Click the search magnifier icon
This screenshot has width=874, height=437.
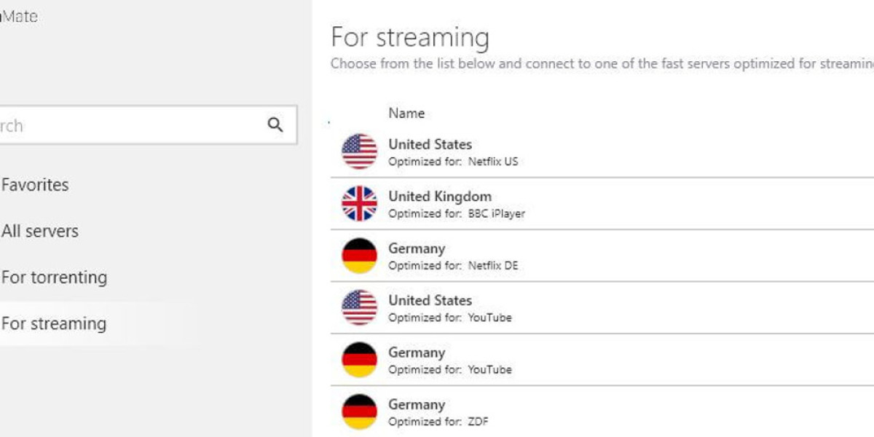(x=275, y=125)
